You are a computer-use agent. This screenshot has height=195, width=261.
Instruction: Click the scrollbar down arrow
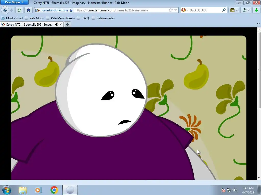click(x=259, y=177)
